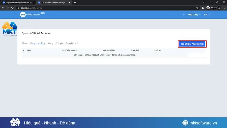Open the browser side panel icon
This screenshot has width=227, height=128.
(x=203, y=8)
